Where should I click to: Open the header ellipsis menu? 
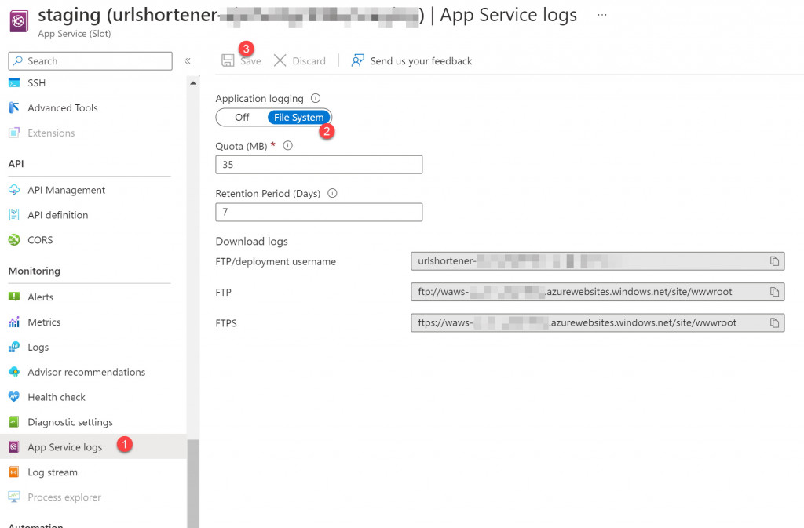click(602, 15)
